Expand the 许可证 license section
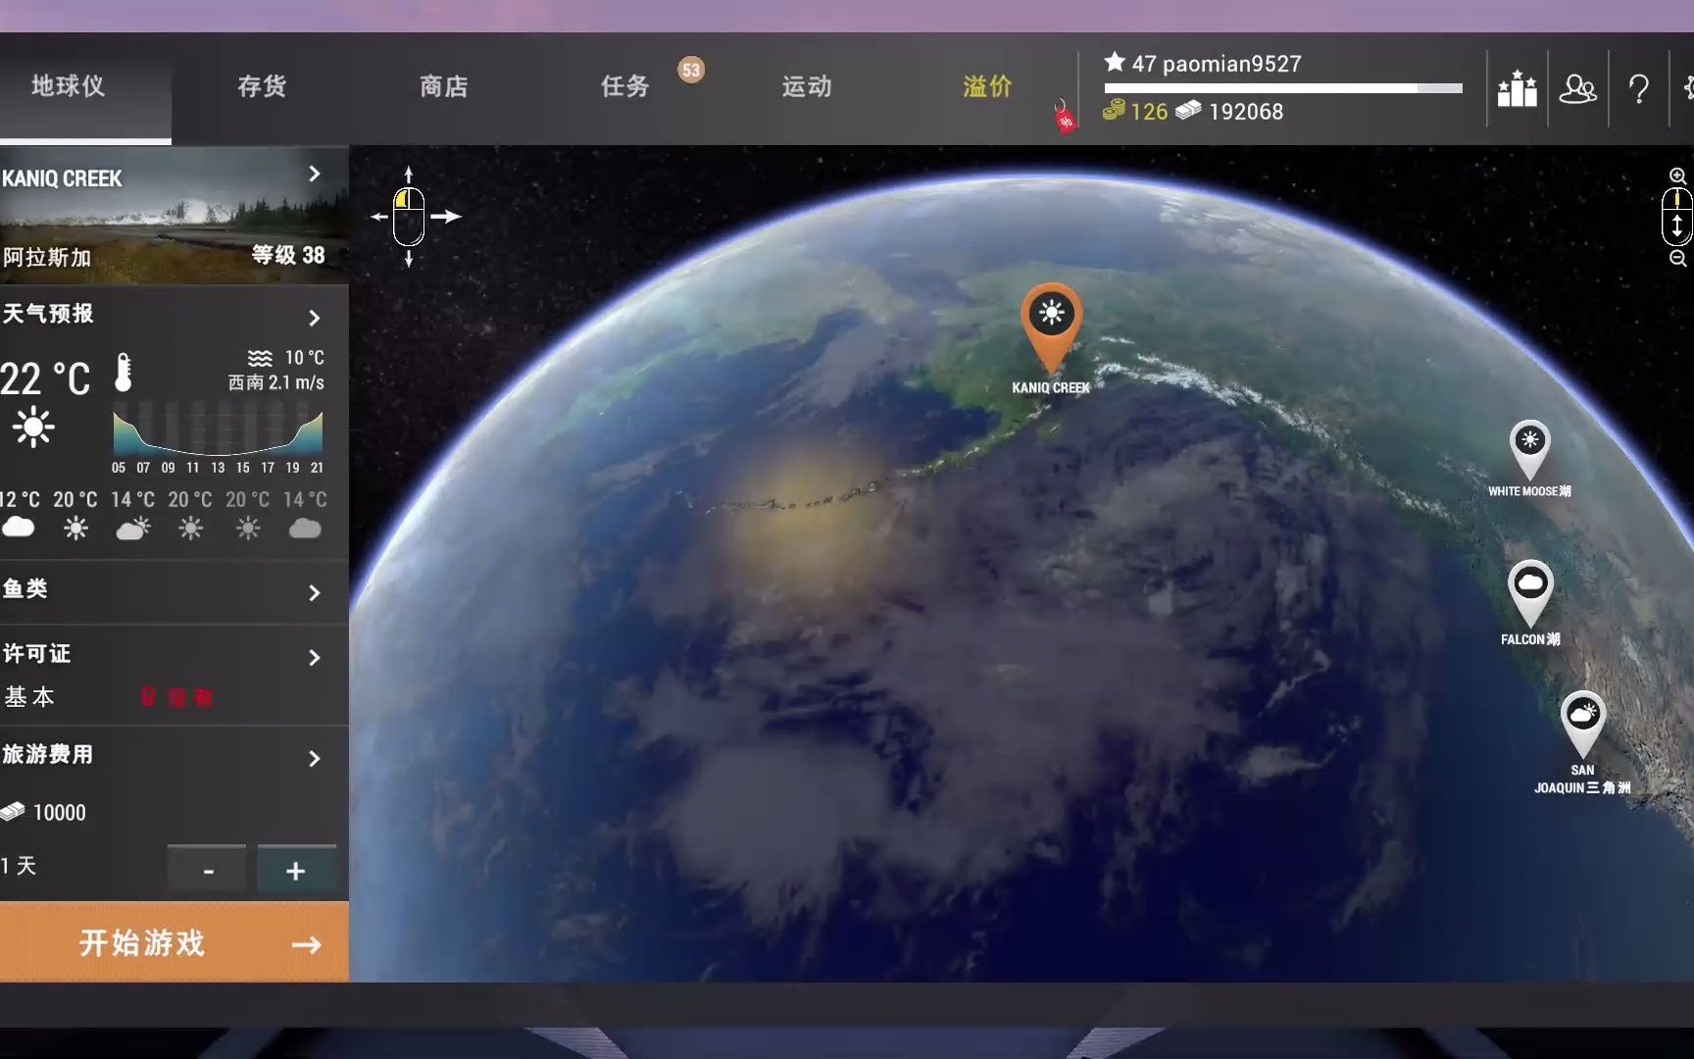The image size is (1694, 1059). click(x=314, y=657)
